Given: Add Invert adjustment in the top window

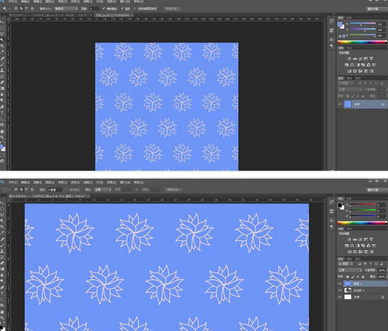Looking at the screenshot, I should point(349,71).
